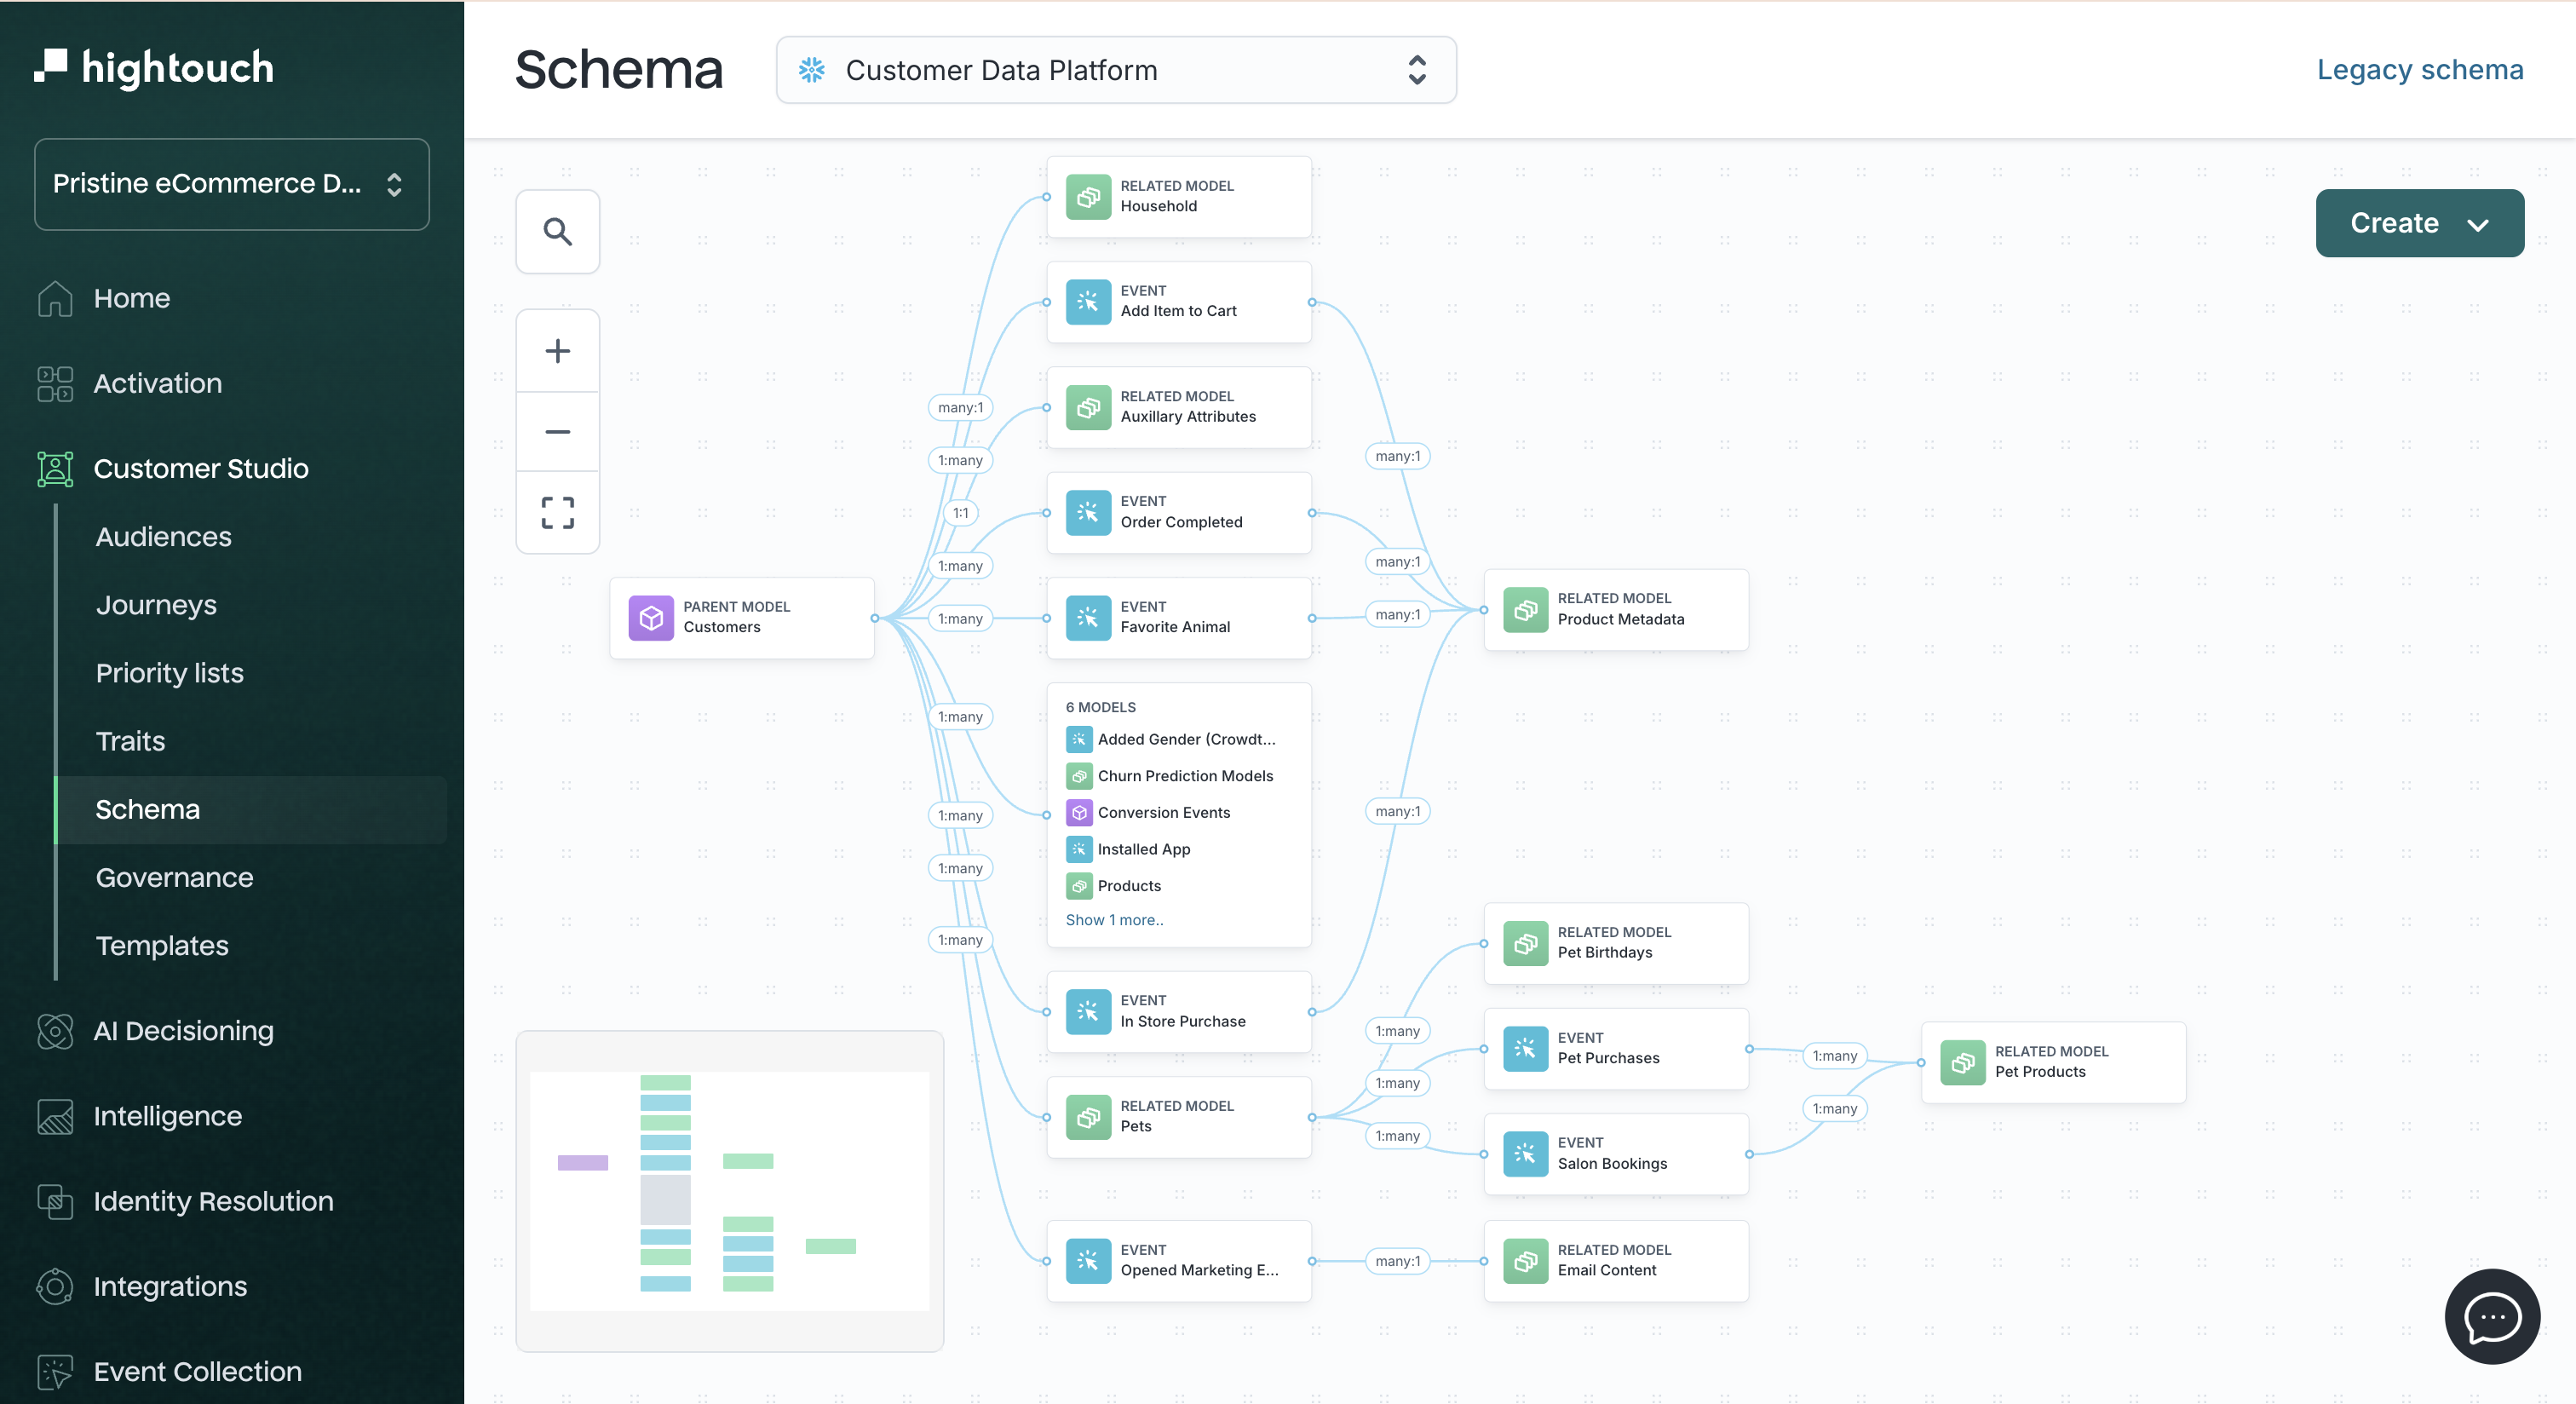Click the Favorite Animal event icon
2576x1404 pixels.
(x=1088, y=618)
